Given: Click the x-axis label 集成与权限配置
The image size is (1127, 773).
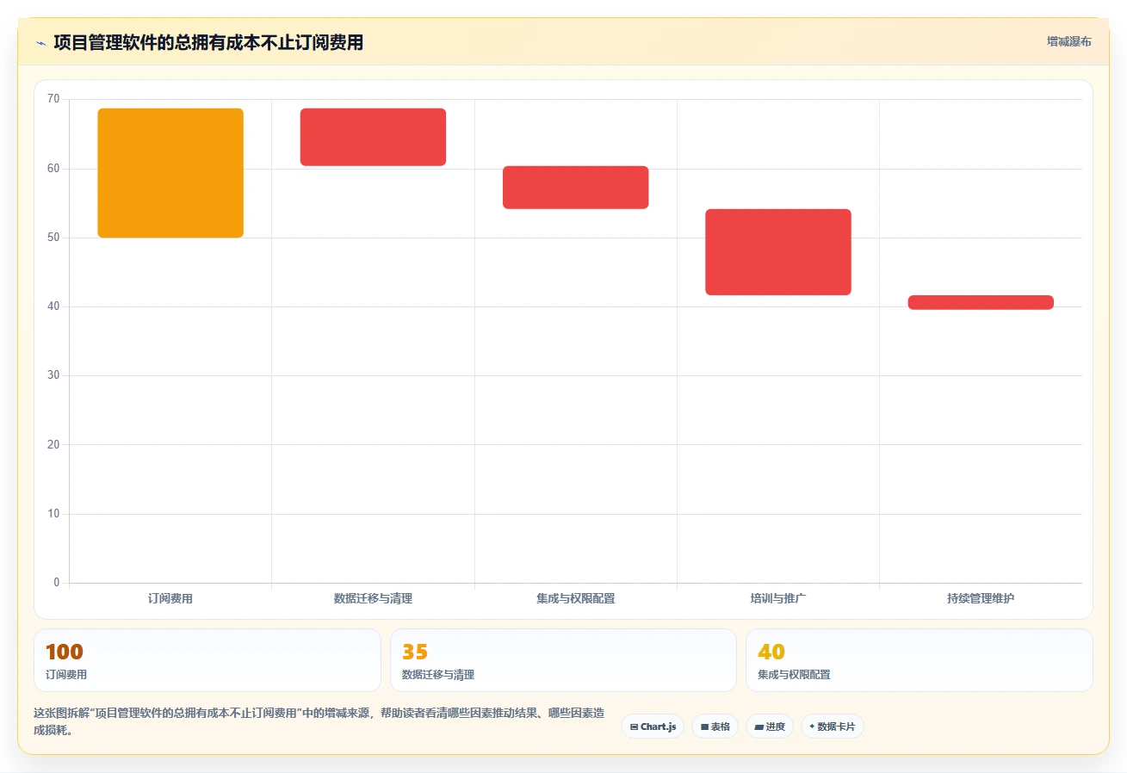Looking at the screenshot, I should point(575,598).
